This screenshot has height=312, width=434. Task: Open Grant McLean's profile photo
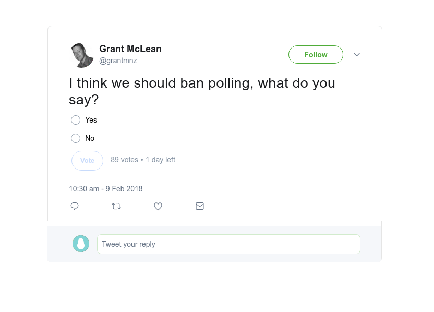coord(82,55)
